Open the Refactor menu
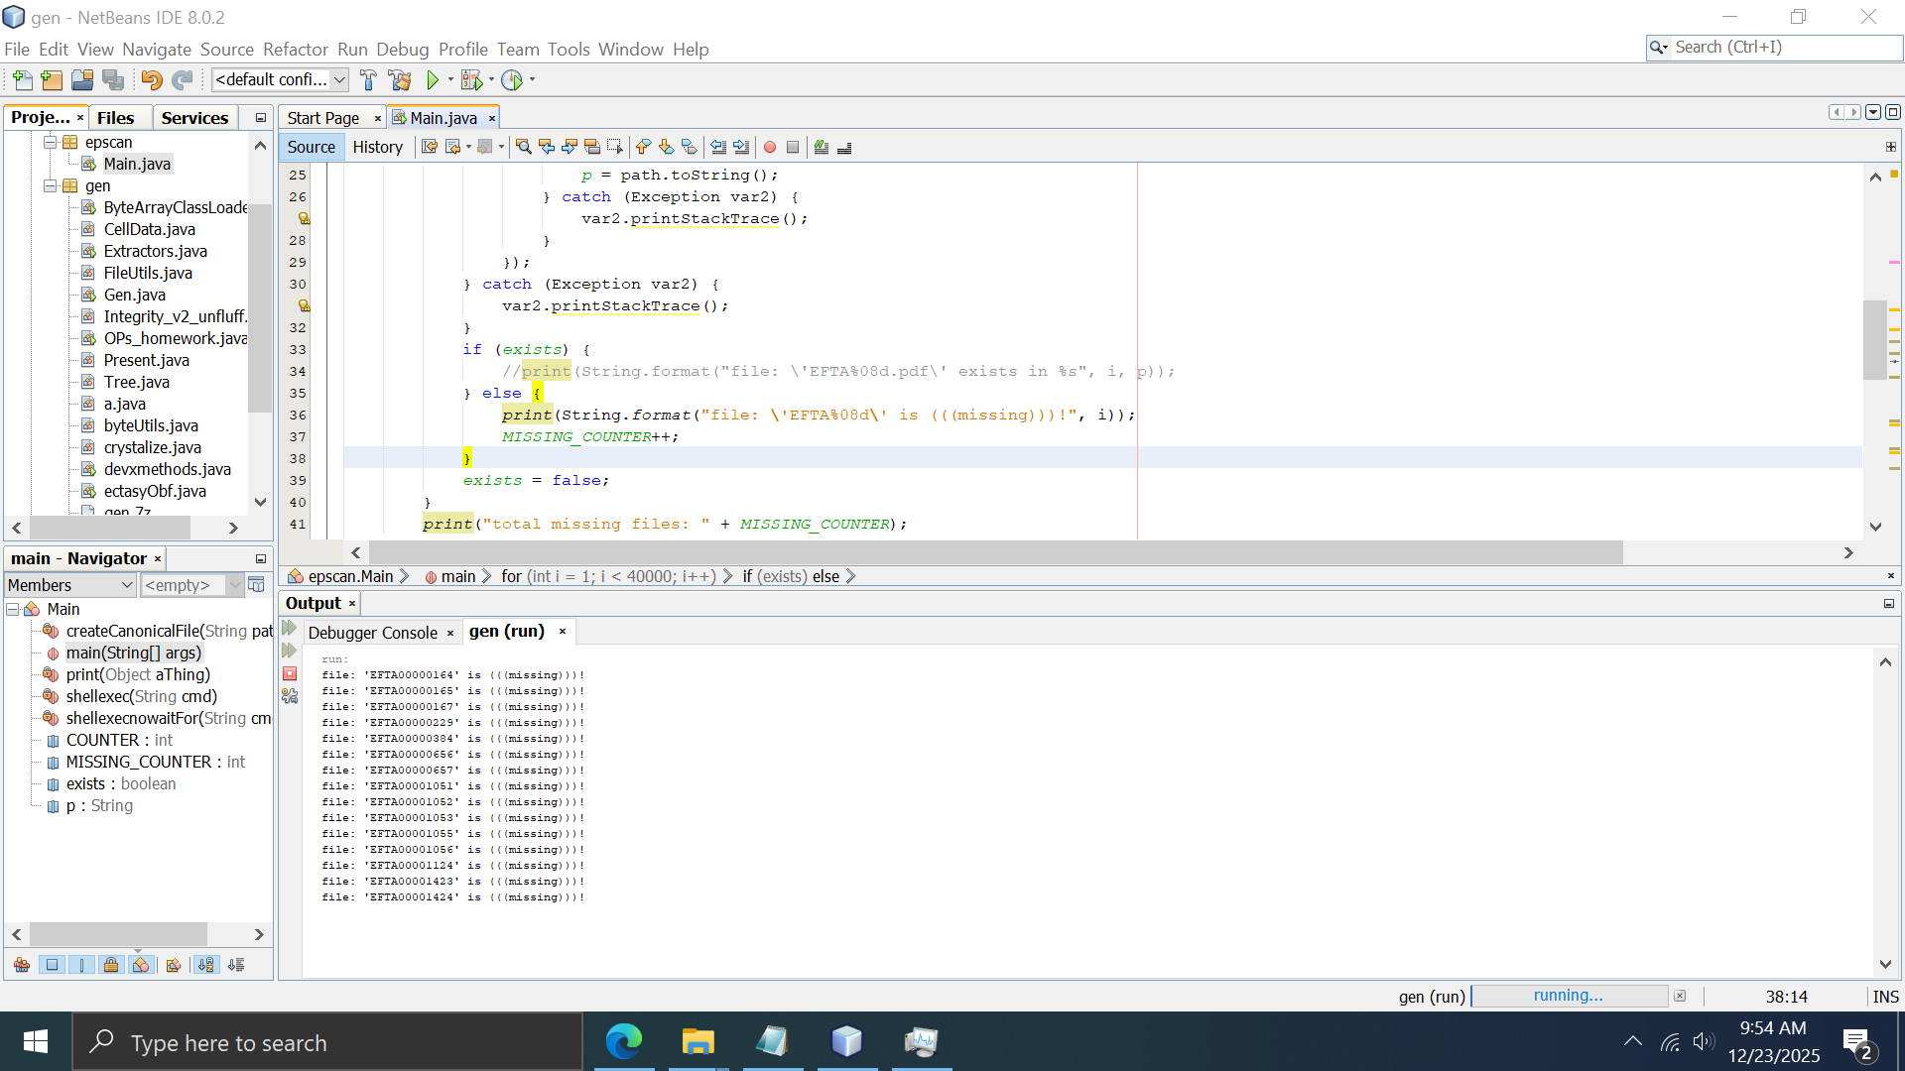1905x1071 pixels. click(x=295, y=49)
